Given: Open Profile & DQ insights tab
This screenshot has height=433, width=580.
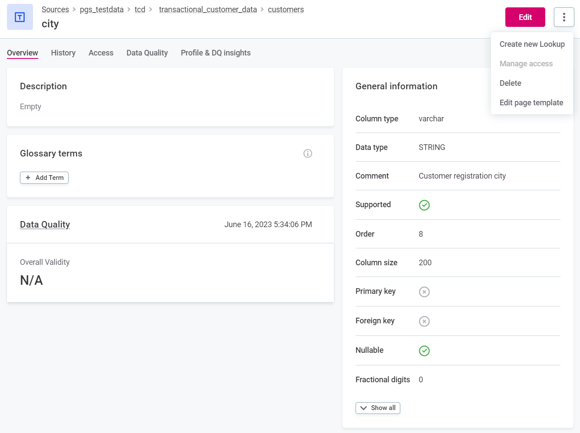Looking at the screenshot, I should click(215, 53).
